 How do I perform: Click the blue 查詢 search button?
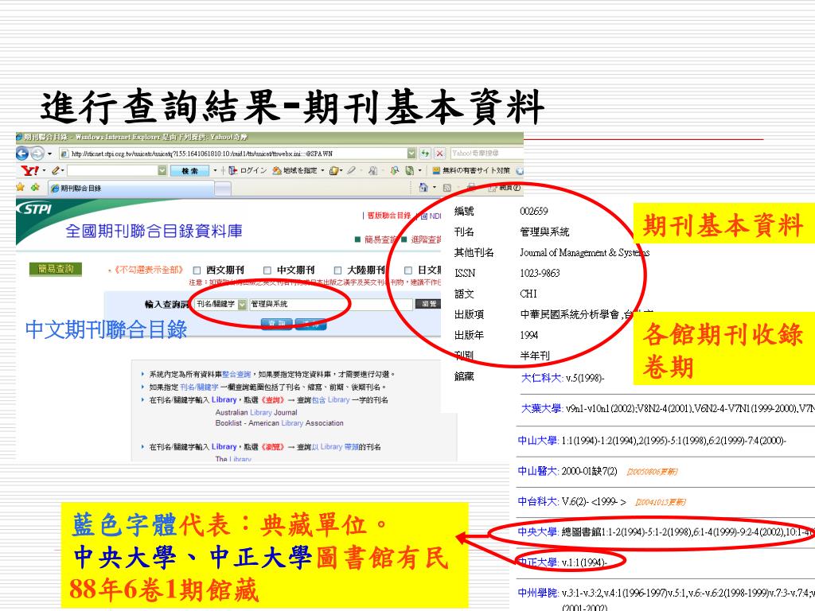[x=276, y=324]
